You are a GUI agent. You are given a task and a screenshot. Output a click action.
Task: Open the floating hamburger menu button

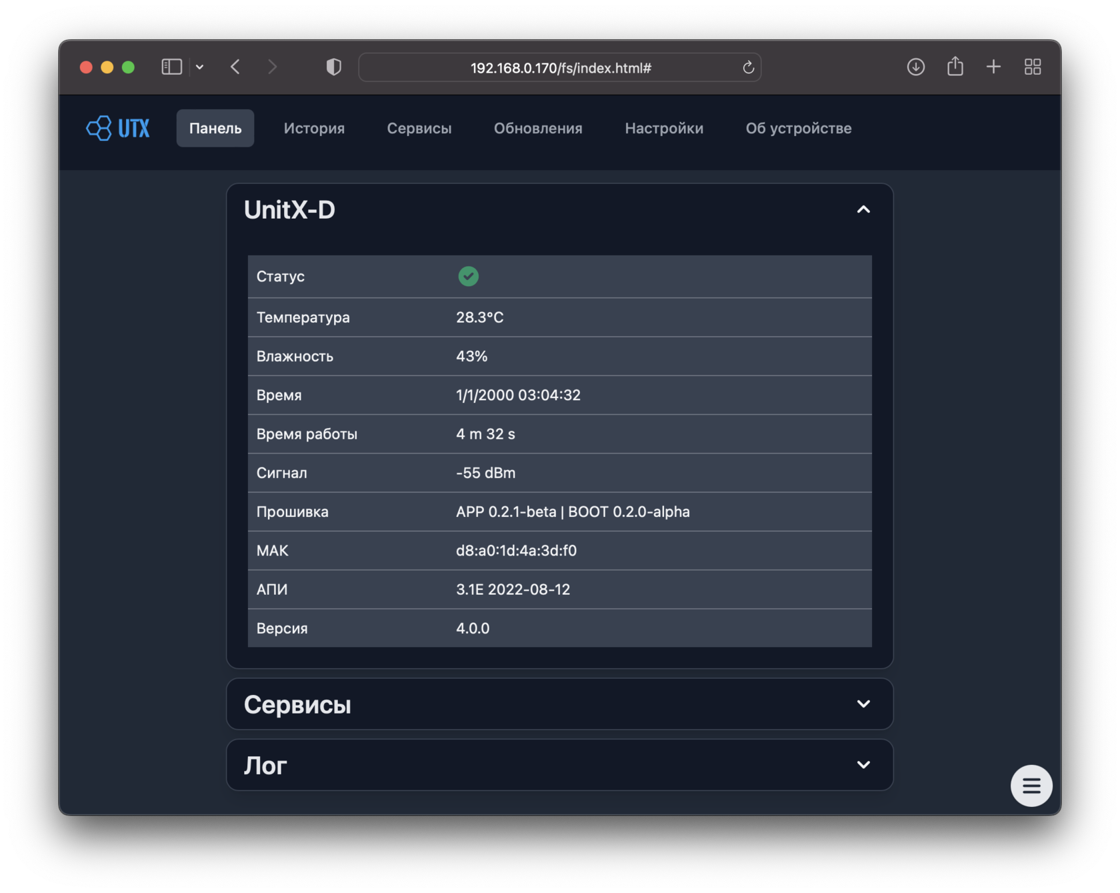(1031, 786)
